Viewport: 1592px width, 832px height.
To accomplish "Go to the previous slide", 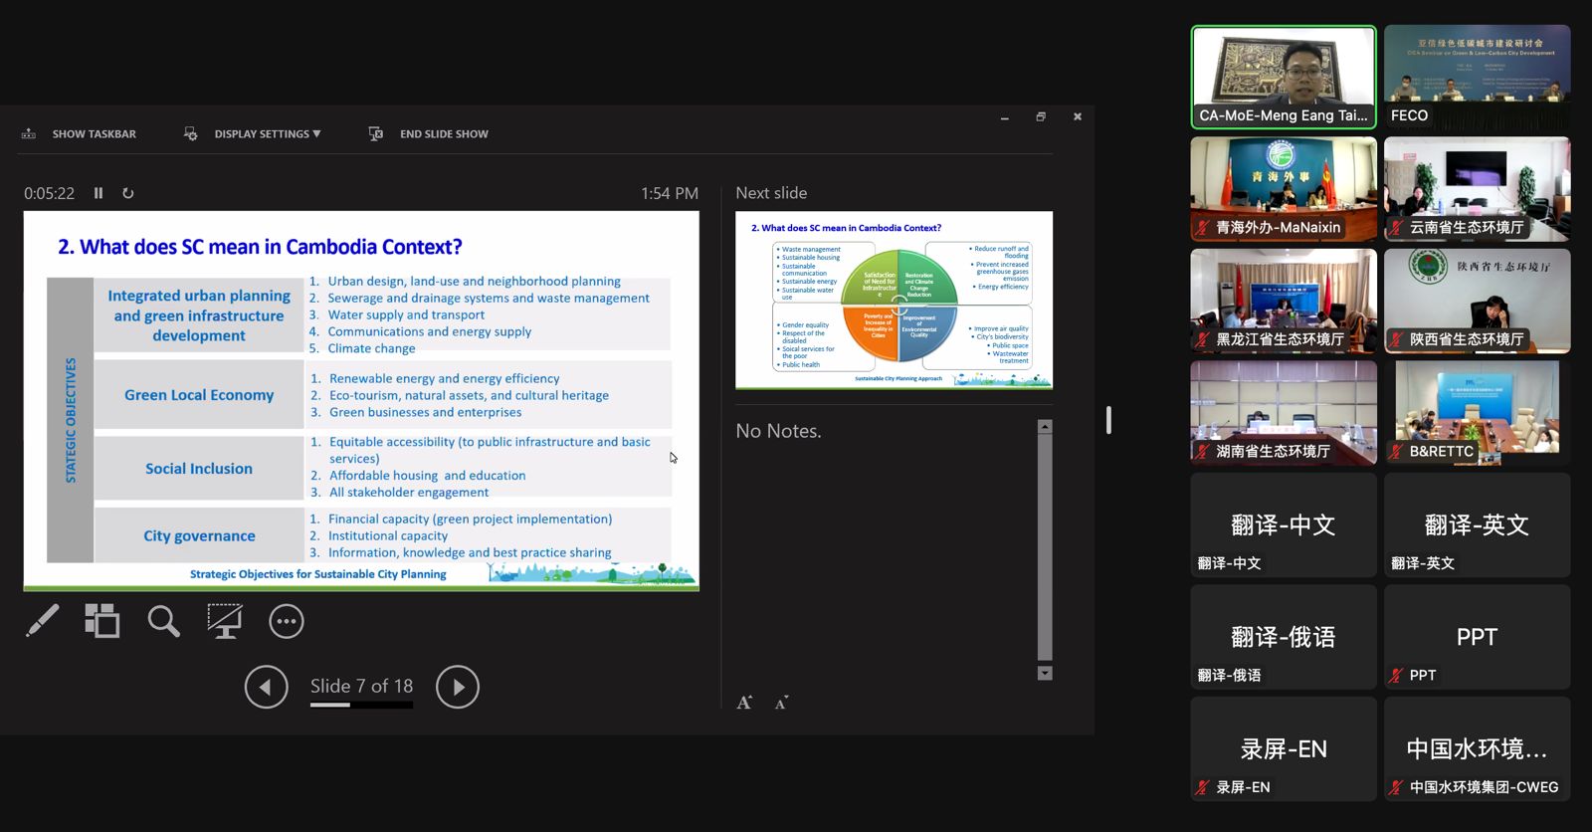I will [x=266, y=687].
